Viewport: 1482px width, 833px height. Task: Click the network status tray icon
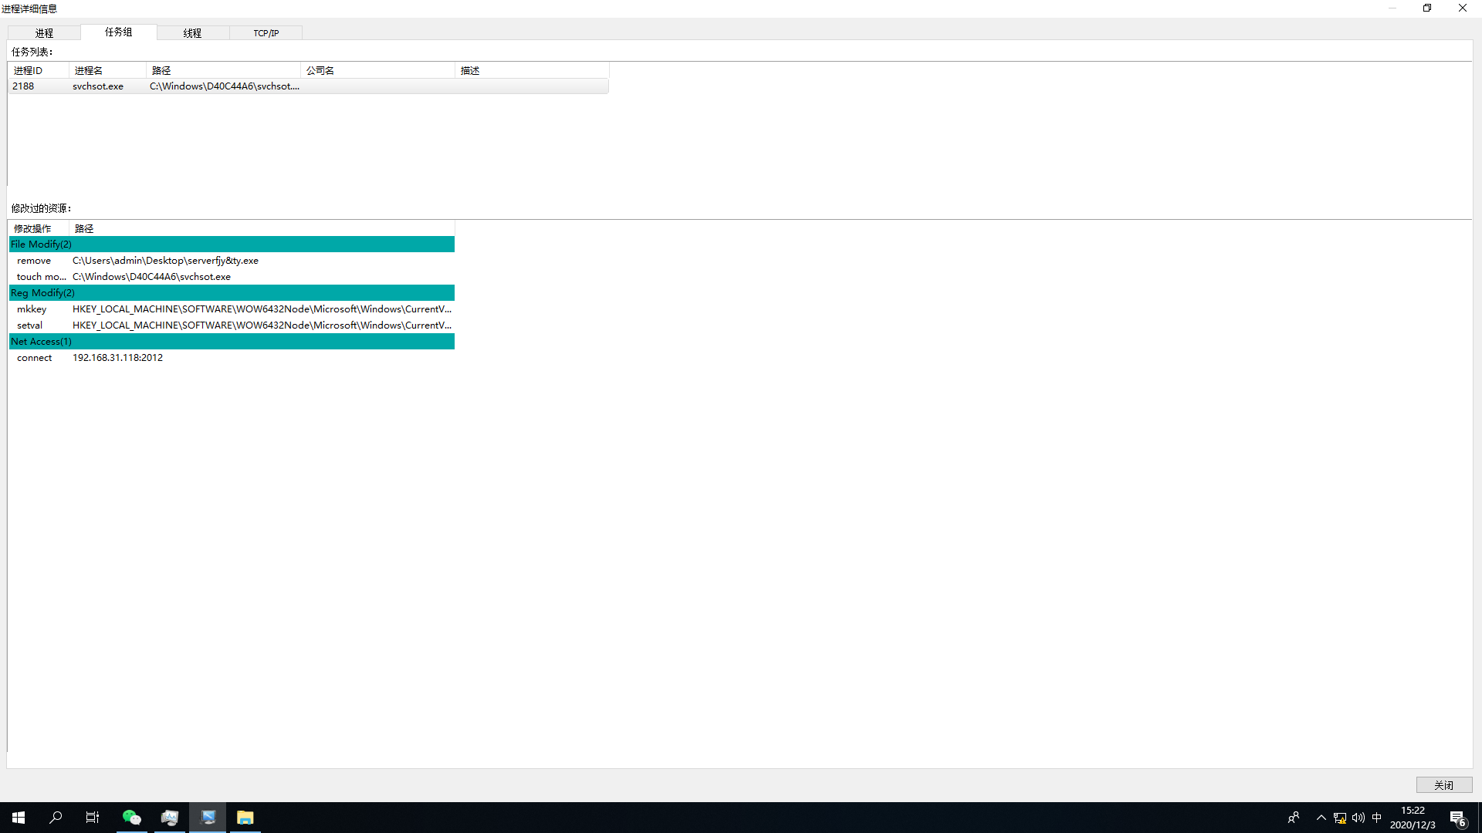click(1340, 818)
